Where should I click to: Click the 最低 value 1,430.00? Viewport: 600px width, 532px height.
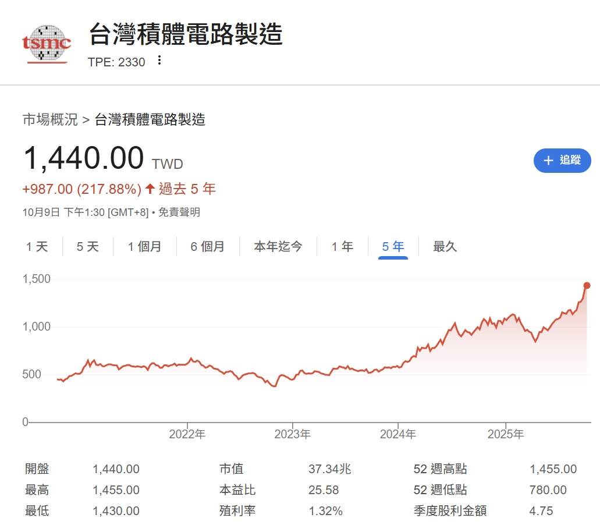[x=116, y=511]
